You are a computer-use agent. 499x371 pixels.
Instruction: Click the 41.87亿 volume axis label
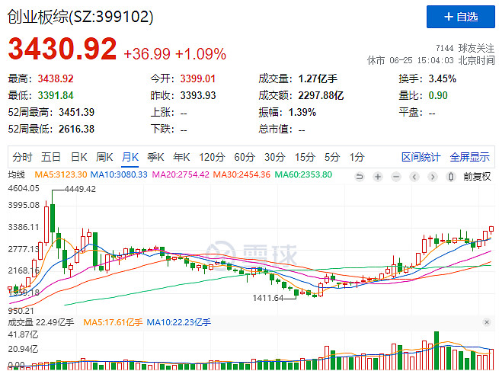click(23, 334)
